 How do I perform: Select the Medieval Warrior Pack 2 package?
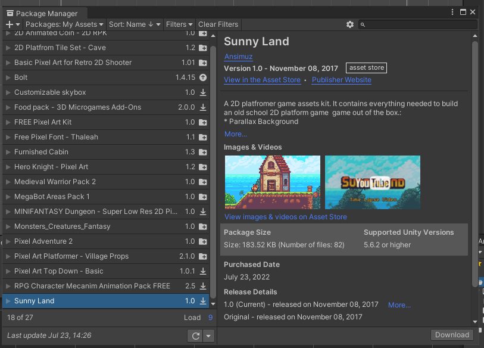[105, 182]
